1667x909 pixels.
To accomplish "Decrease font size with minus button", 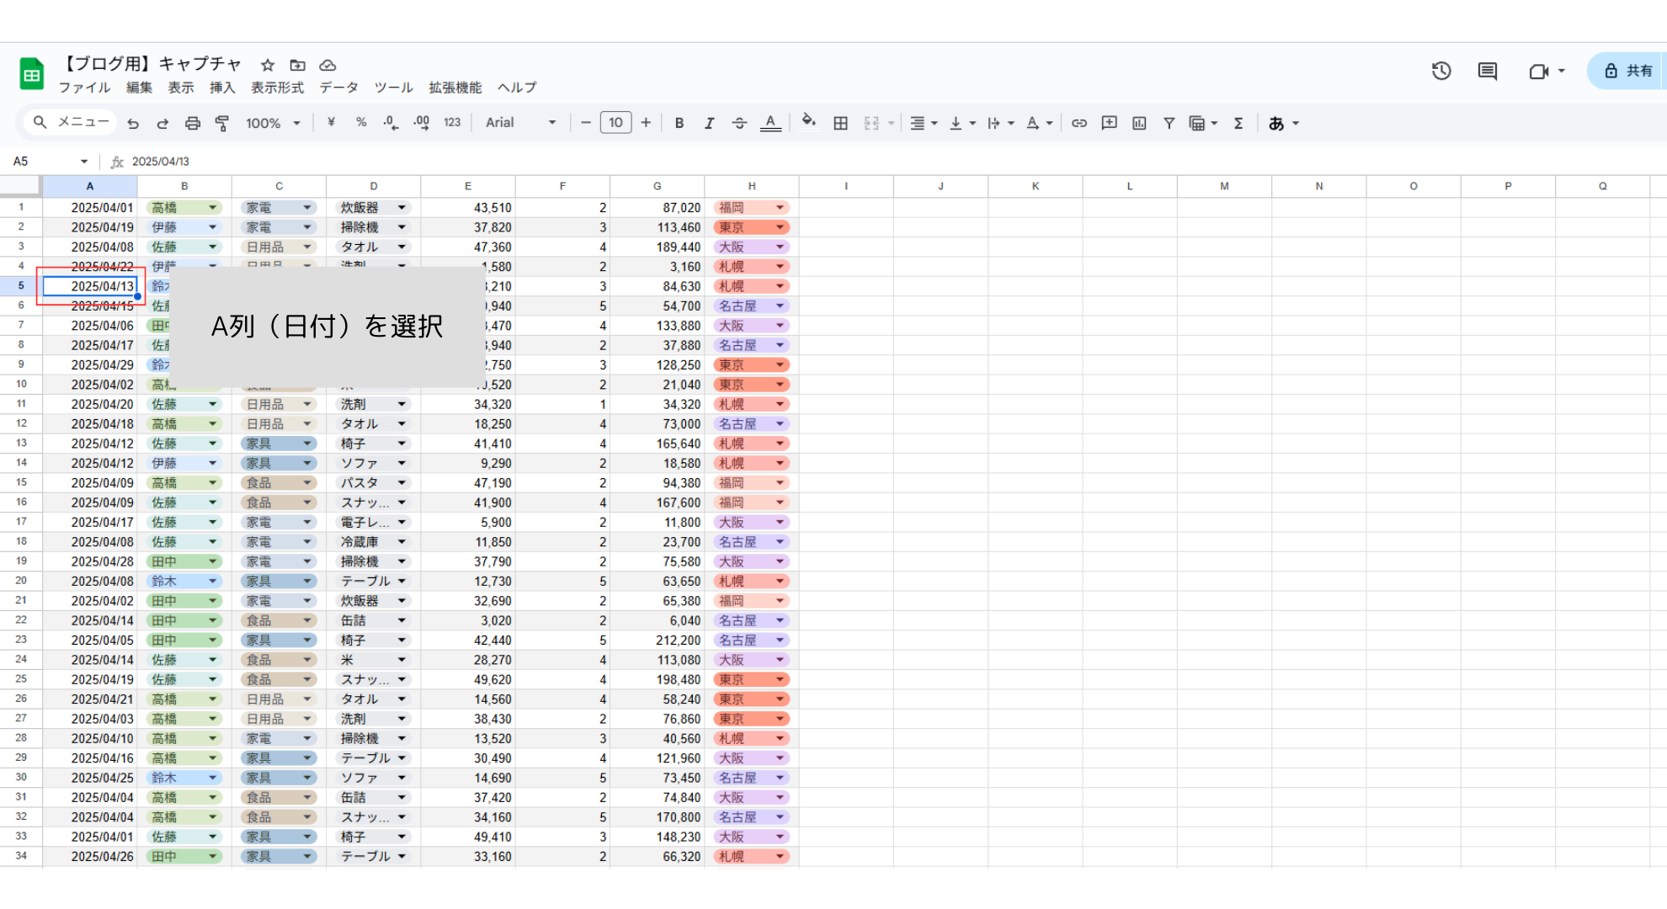I will [x=585, y=123].
